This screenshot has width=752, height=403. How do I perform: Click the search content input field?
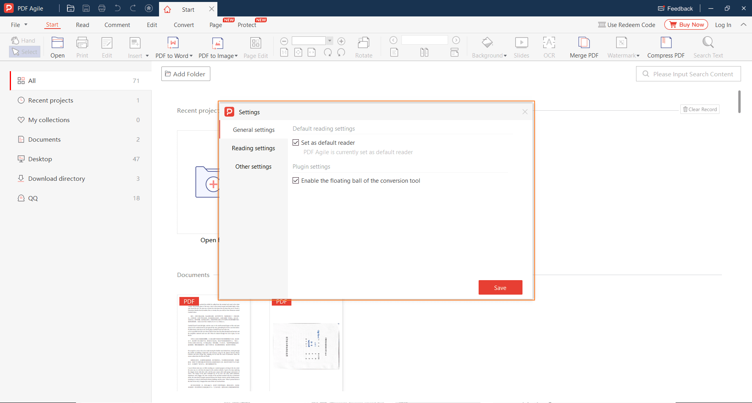(x=688, y=74)
